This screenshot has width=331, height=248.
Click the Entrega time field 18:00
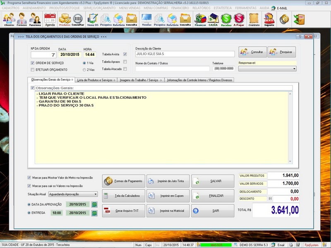tap(57, 213)
